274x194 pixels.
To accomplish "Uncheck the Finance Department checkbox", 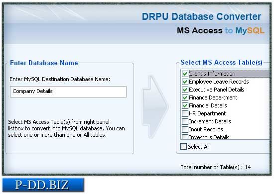I will 185,97.
